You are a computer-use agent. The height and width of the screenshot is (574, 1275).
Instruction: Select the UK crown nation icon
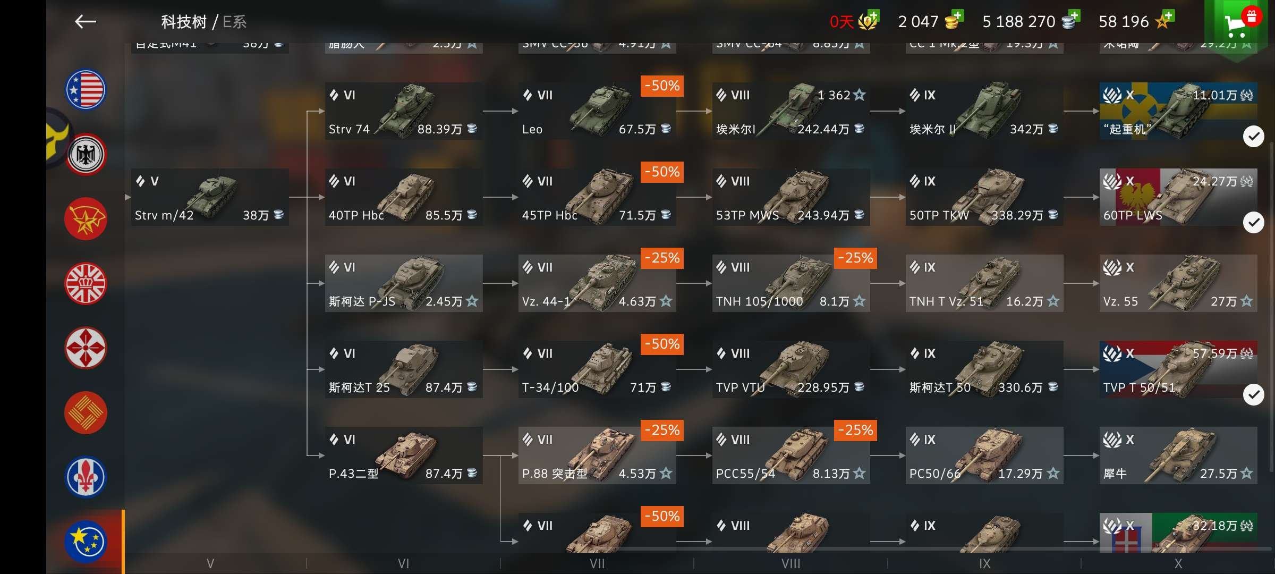click(x=86, y=283)
